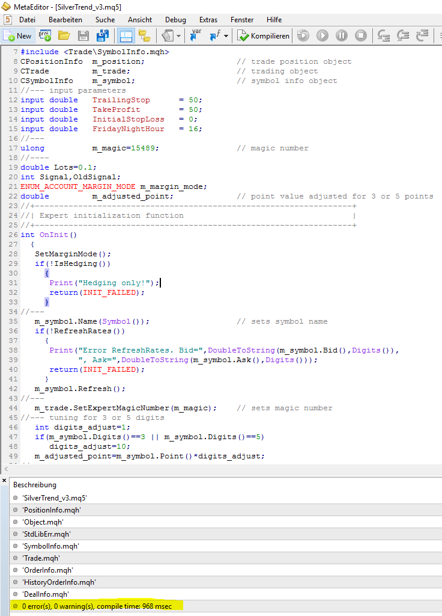
Task: Toggle the Toolbox folder tree icon
Action: (x=144, y=35)
